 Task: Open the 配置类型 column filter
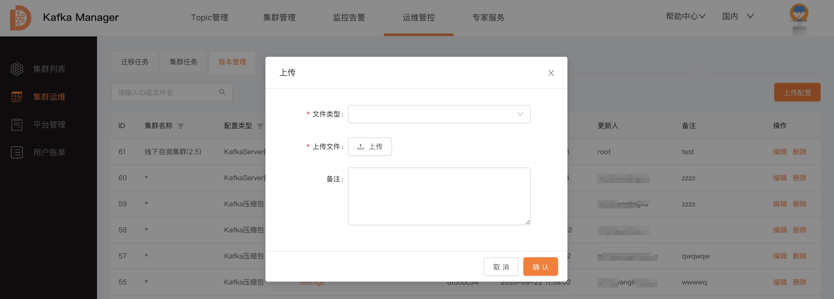[261, 126]
